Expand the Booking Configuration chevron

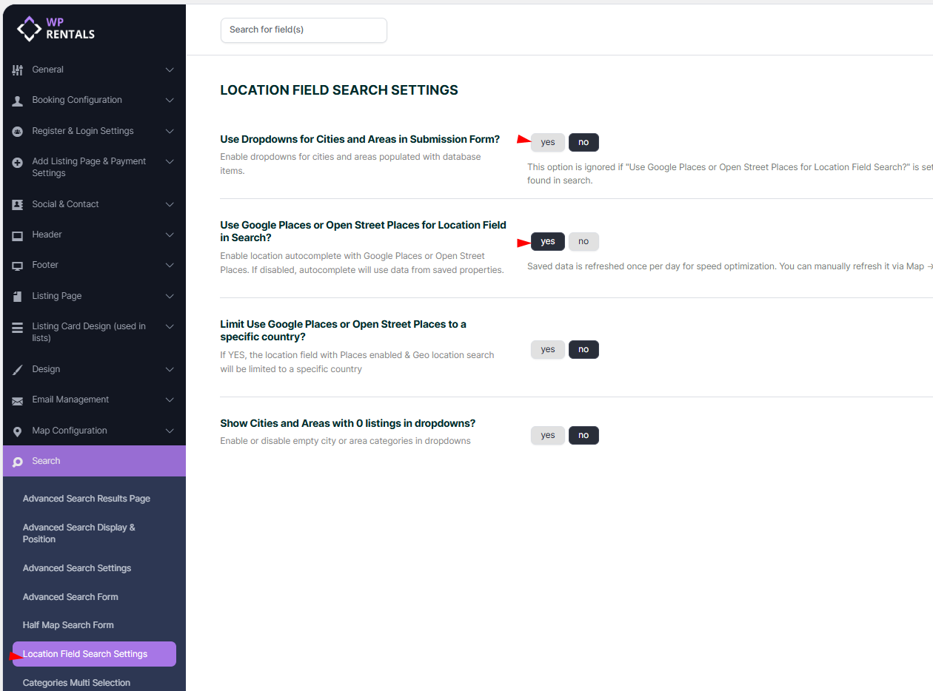pyautogui.click(x=170, y=100)
